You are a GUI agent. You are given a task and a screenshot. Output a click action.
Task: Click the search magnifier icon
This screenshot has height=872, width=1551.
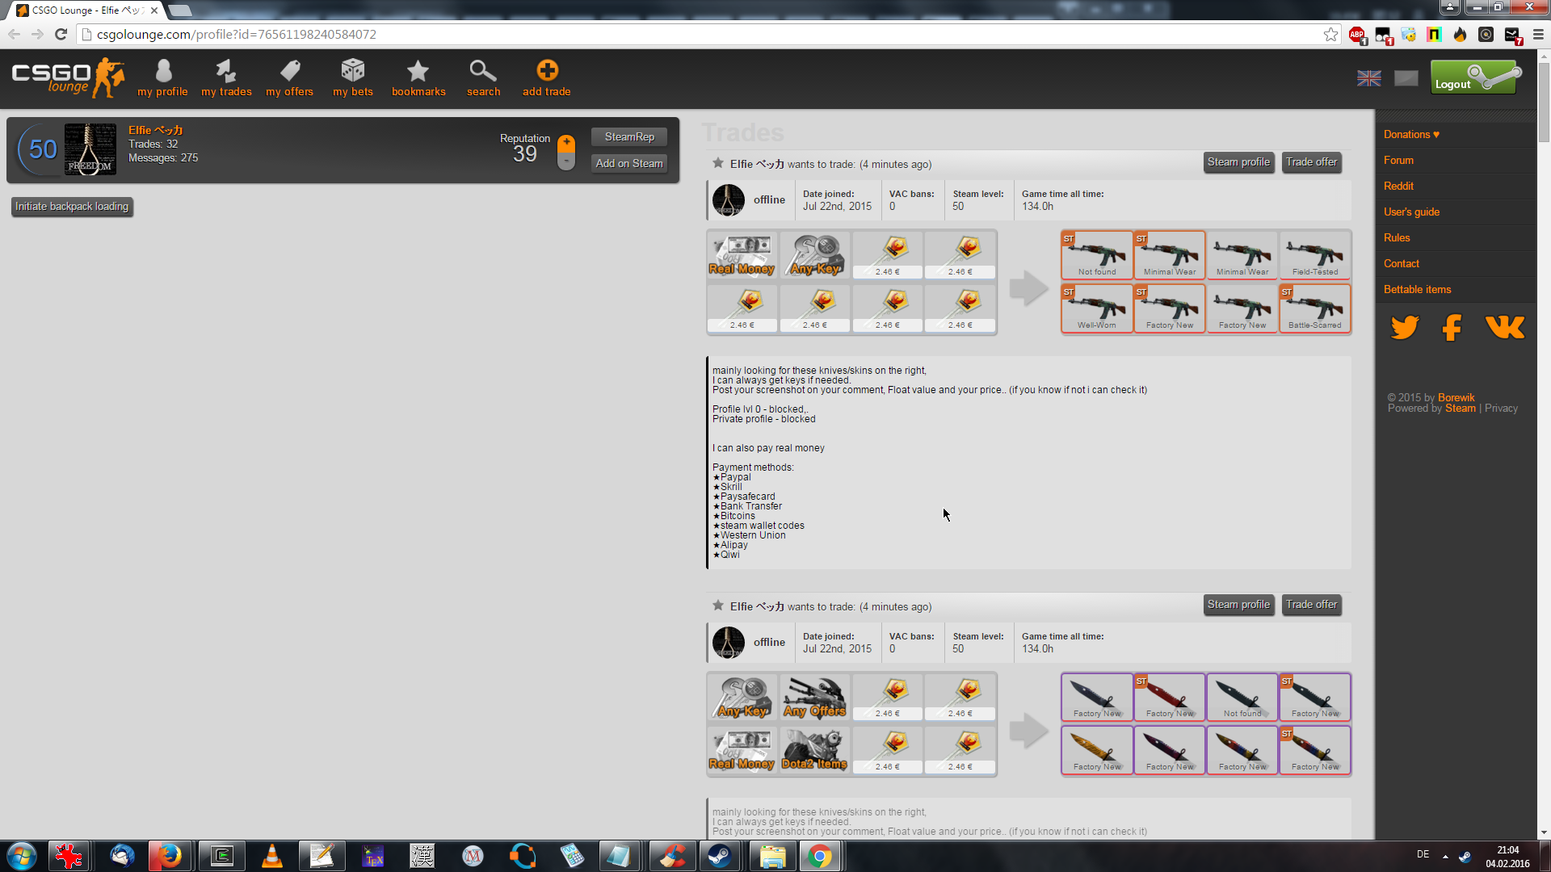pos(482,71)
